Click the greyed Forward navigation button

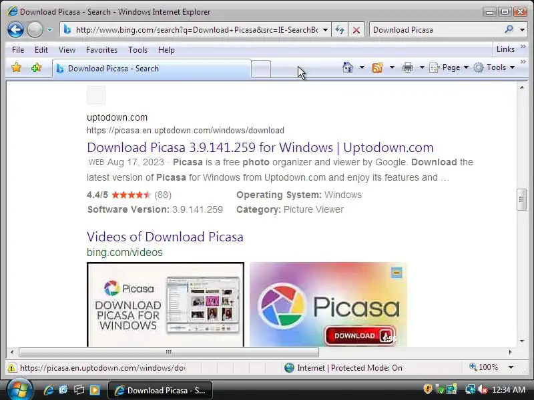tap(35, 29)
